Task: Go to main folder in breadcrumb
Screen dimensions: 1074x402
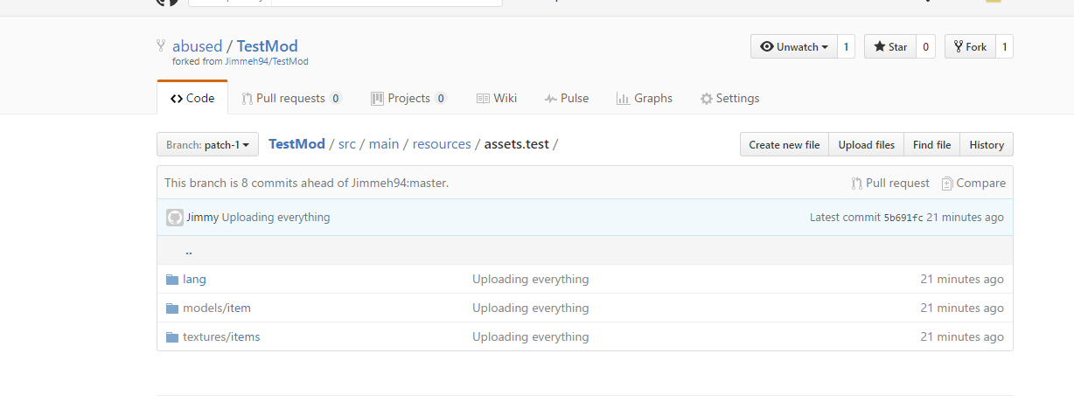Action: 384,144
